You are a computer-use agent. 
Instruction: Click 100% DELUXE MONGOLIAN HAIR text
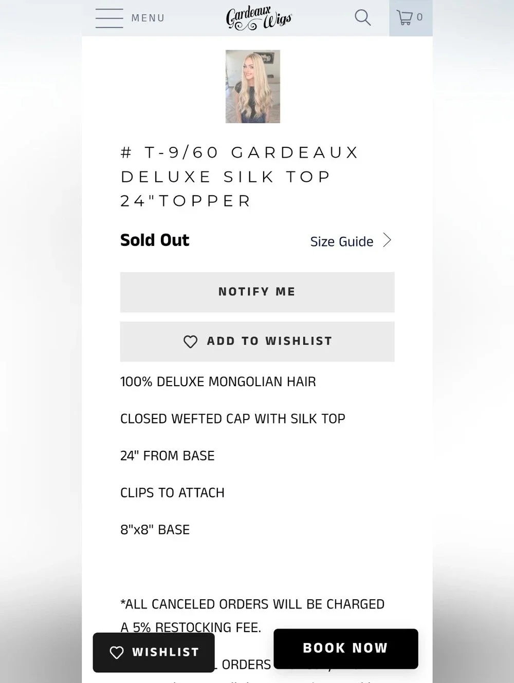point(218,382)
